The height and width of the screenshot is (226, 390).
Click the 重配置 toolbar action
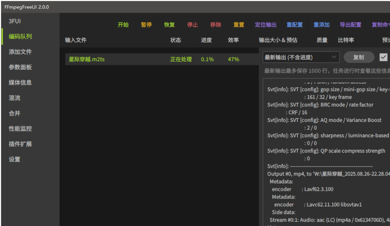294,25
